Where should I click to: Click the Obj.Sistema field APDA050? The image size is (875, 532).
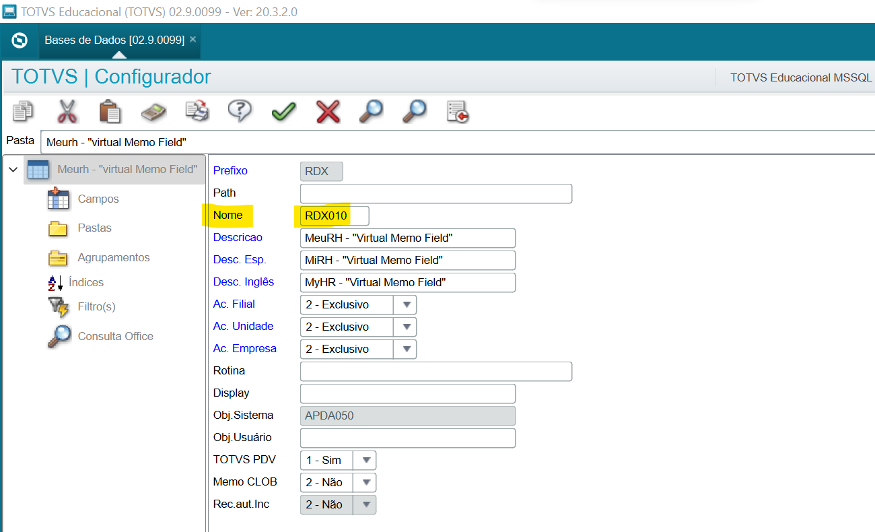407,415
